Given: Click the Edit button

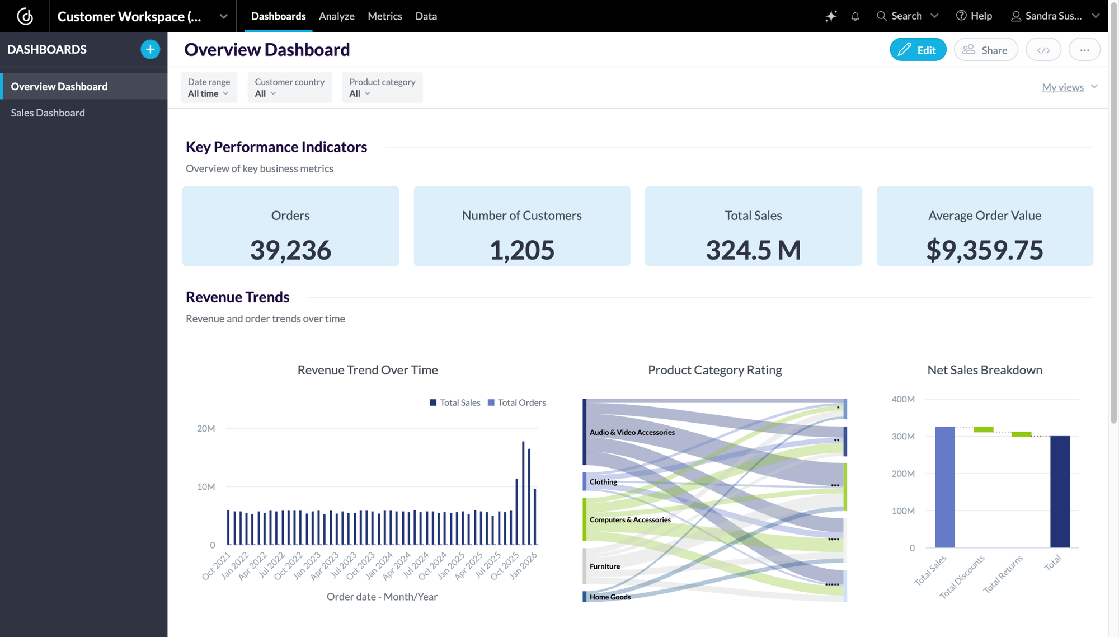Looking at the screenshot, I should pos(918,49).
